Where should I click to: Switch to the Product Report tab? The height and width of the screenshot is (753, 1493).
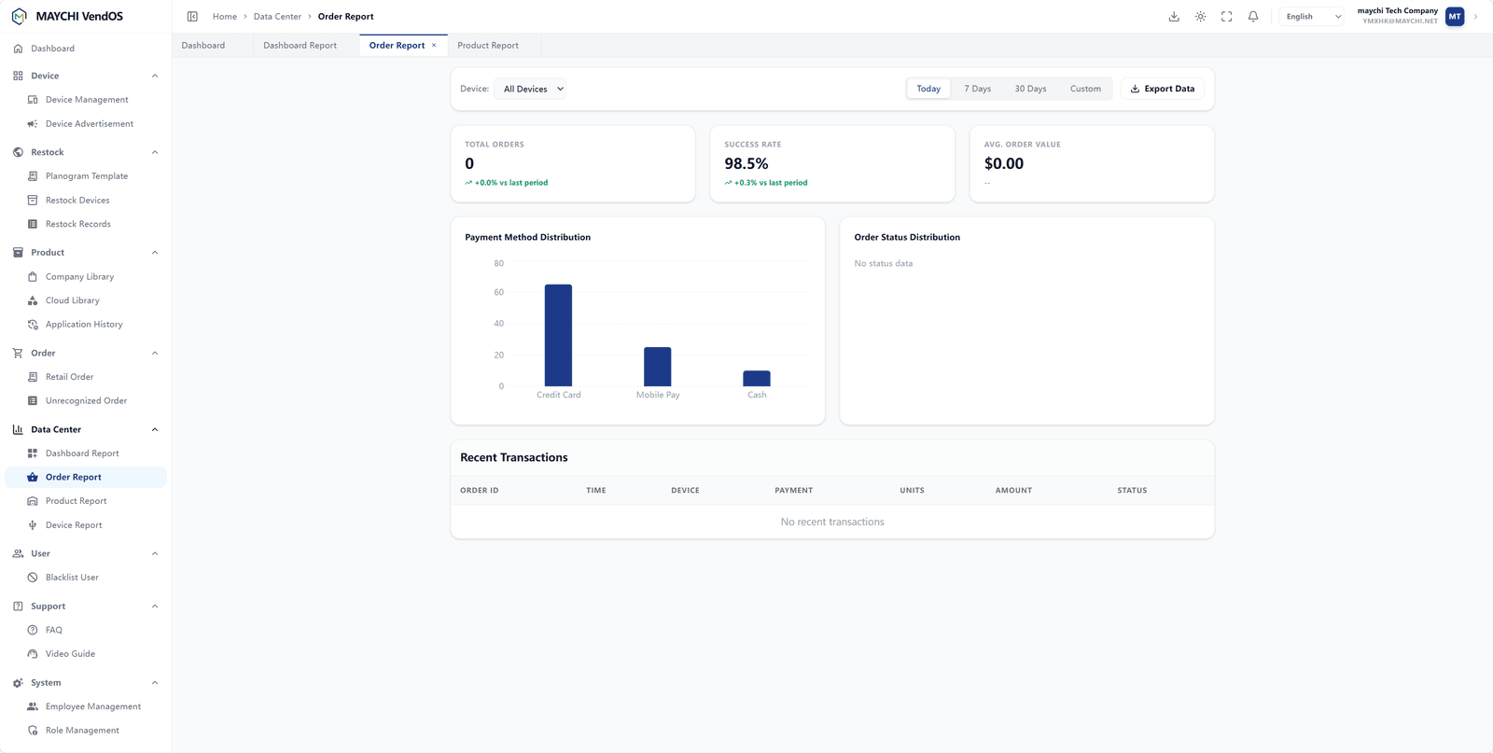(x=488, y=45)
